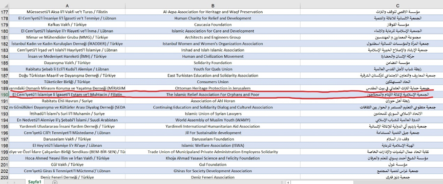Select 'El Hey'etü'l İslamiye li'r Ri'aye / Lübnan'
Image resolution: width=443 pixels, height=184 pixels.
click(x=67, y=146)
